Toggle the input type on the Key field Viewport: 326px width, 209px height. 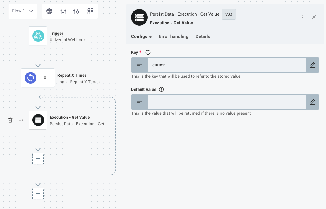(139, 65)
